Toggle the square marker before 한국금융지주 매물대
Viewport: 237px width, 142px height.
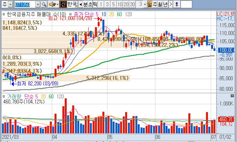pyautogui.click(x=4, y=14)
